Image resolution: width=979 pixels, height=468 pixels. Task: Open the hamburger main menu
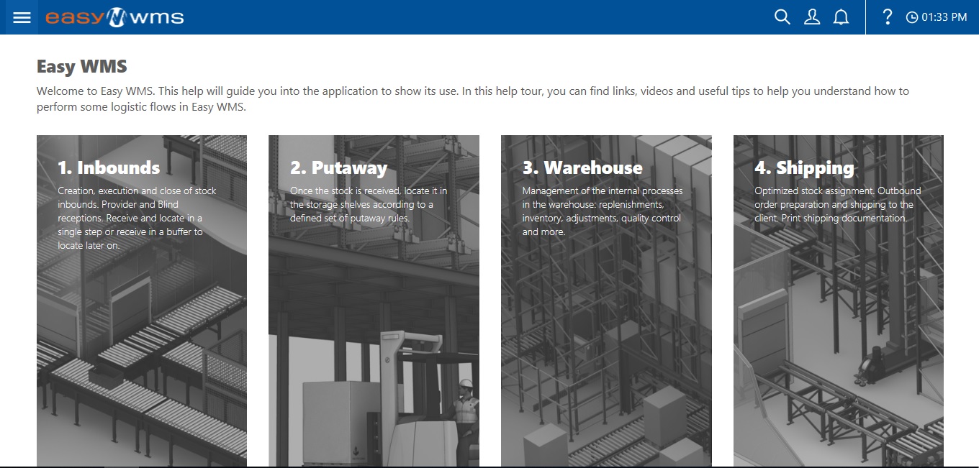click(x=22, y=17)
